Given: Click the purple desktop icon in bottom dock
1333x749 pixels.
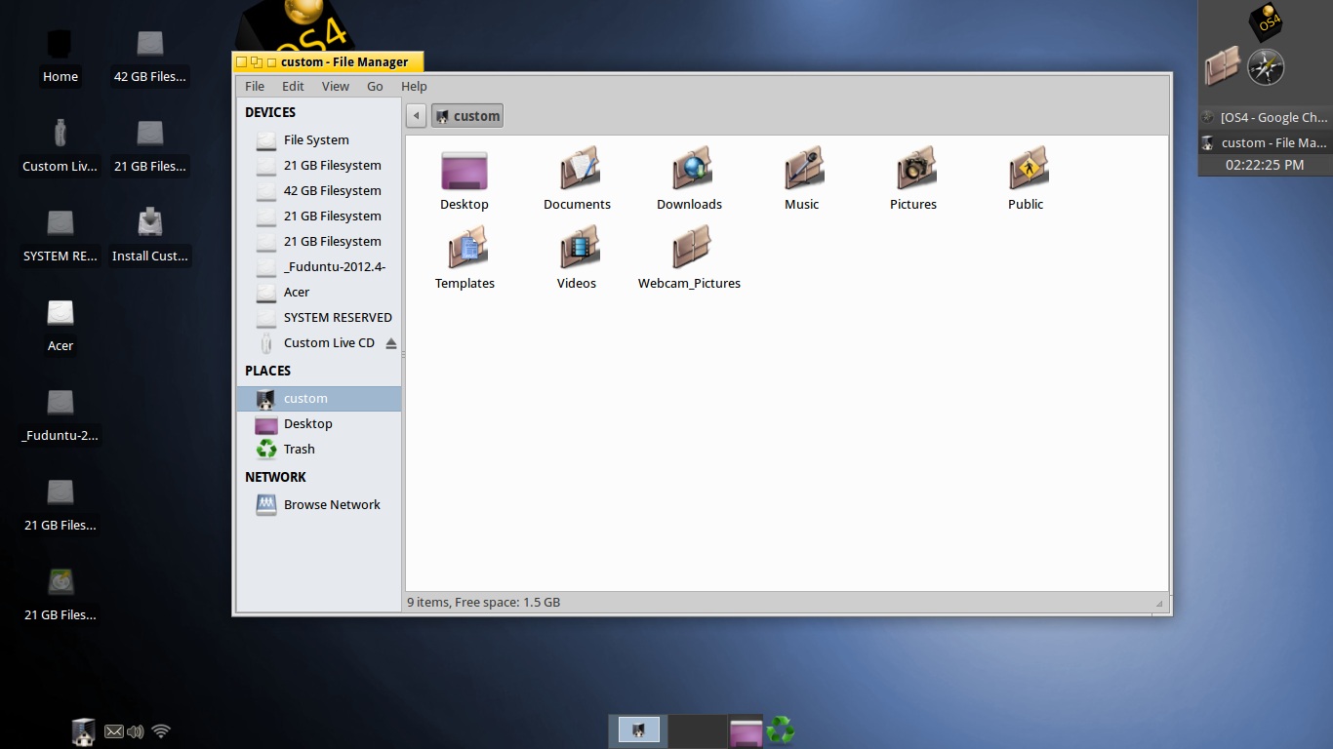Looking at the screenshot, I should [x=747, y=730].
